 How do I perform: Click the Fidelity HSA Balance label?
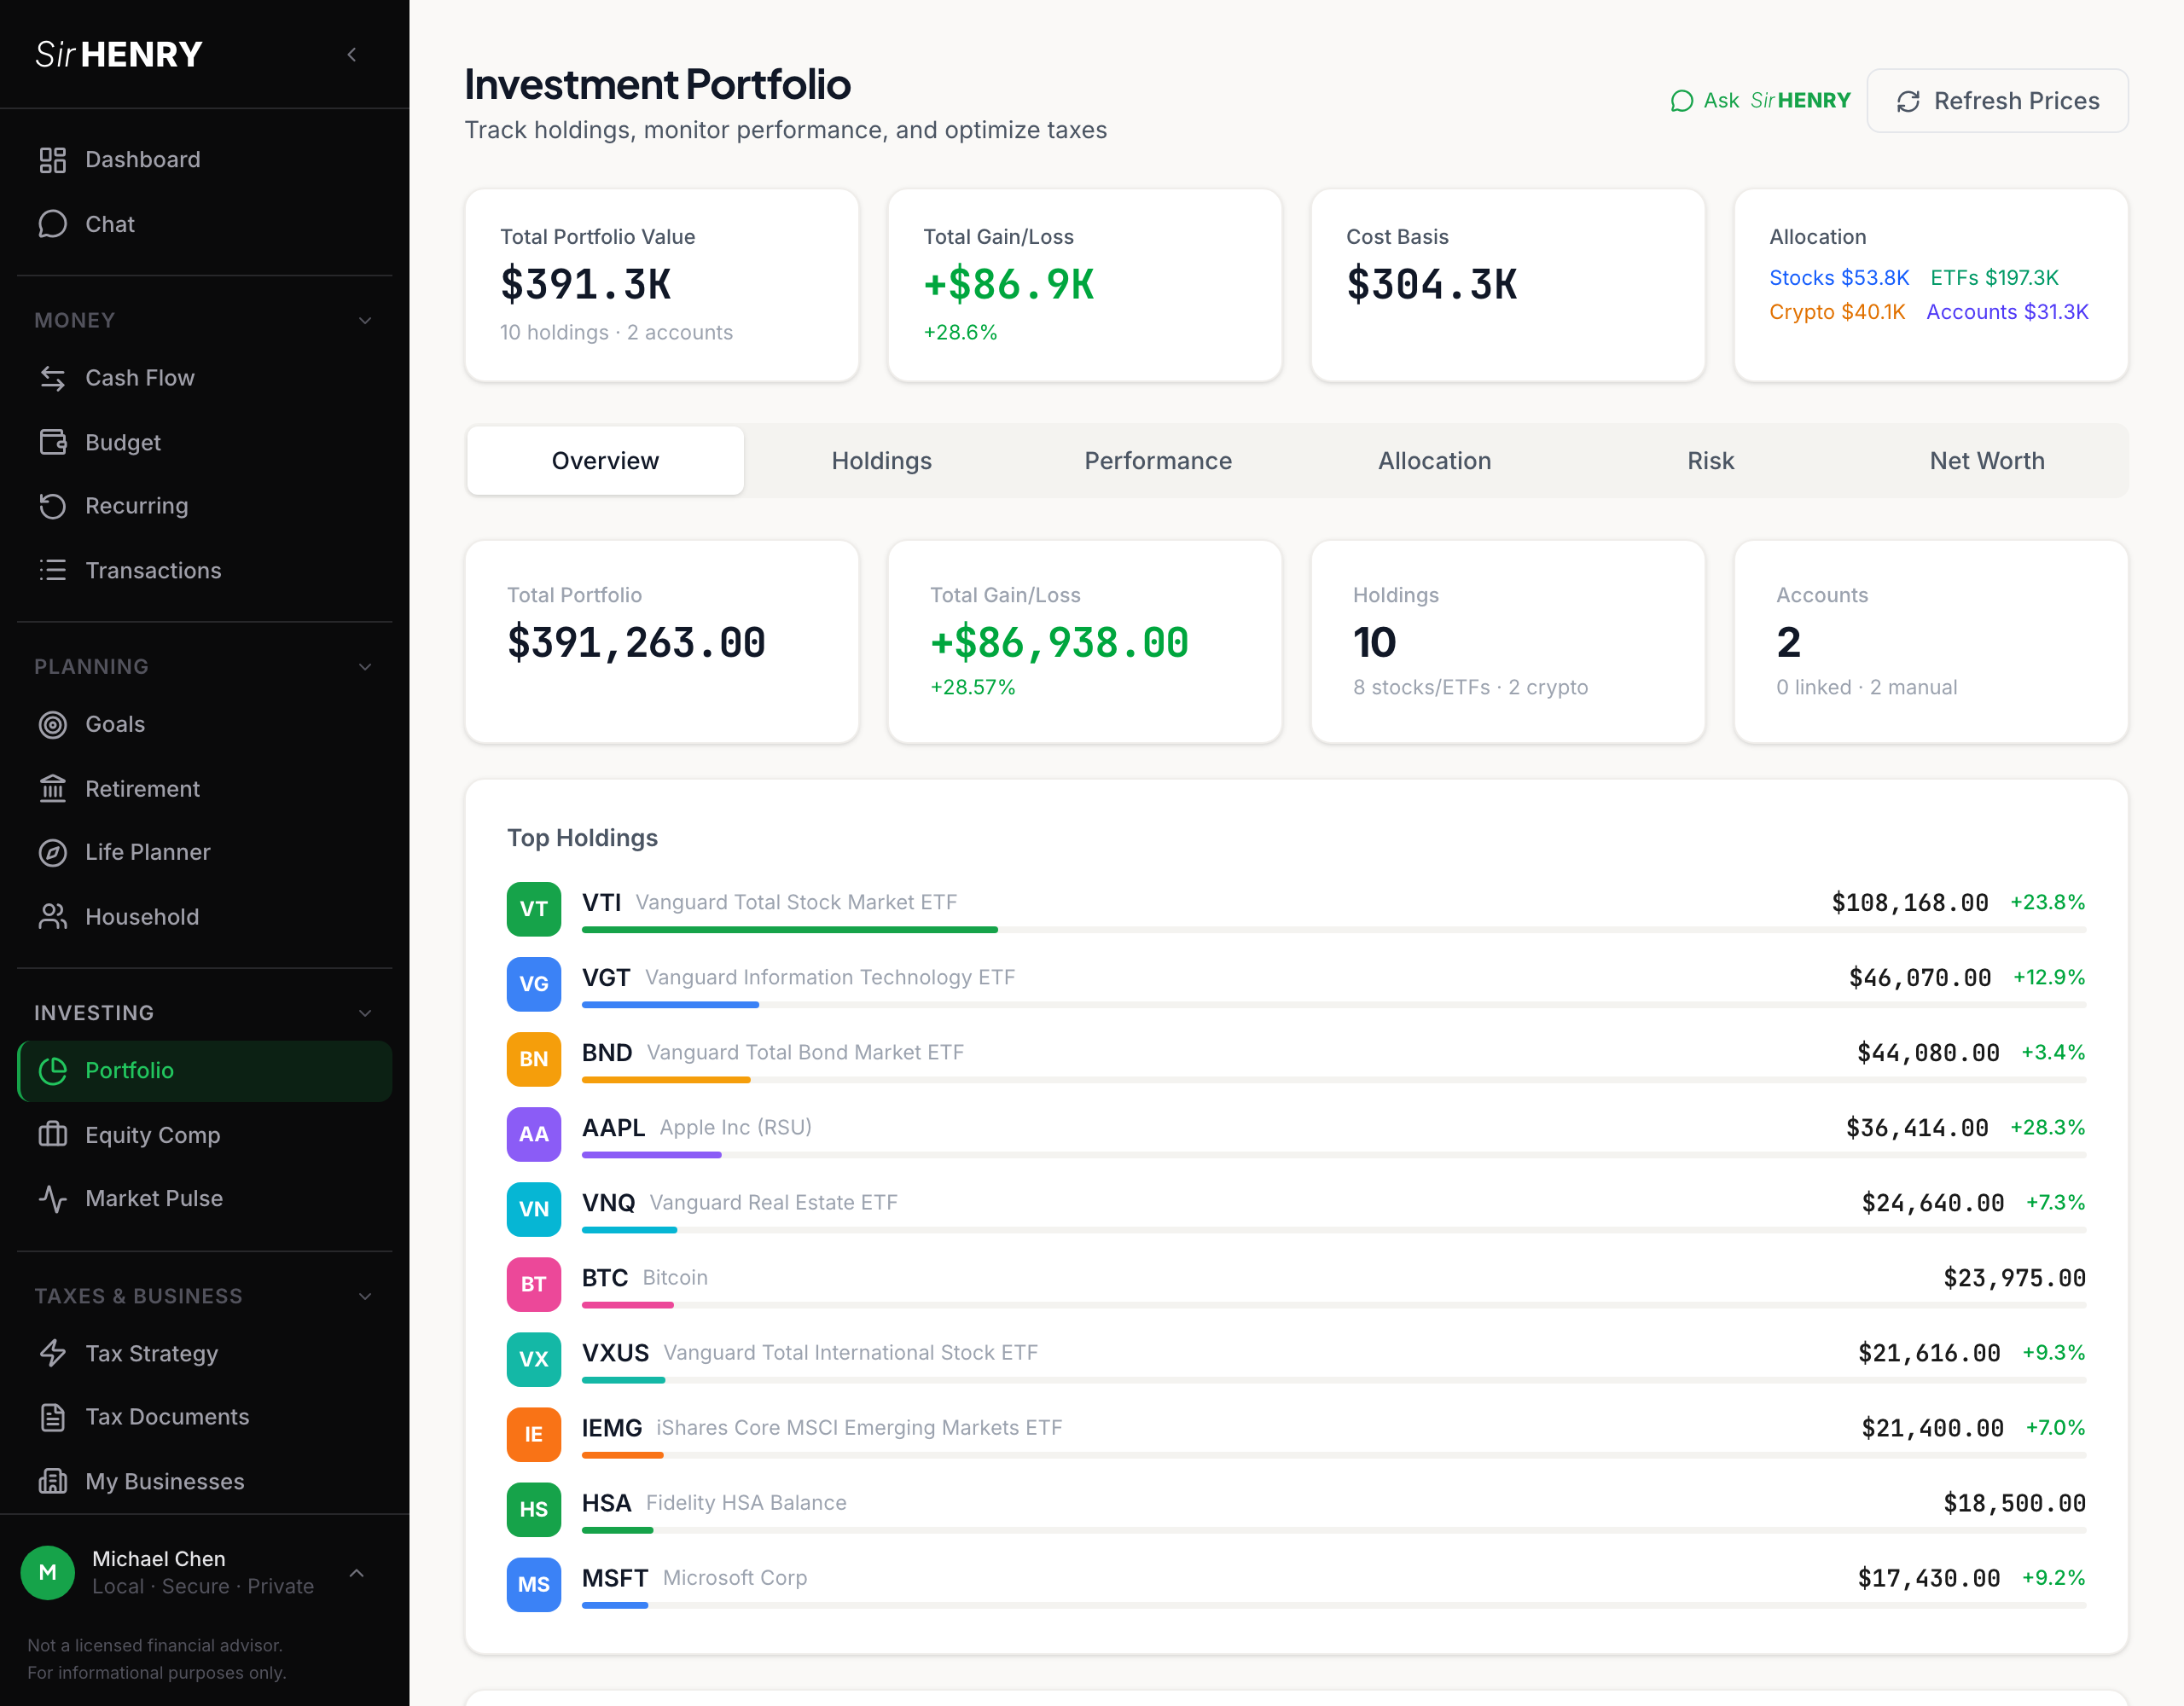click(746, 1503)
